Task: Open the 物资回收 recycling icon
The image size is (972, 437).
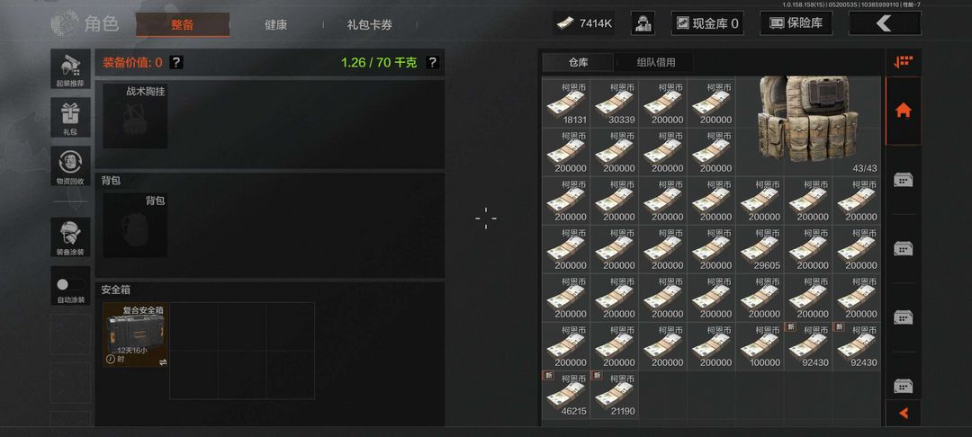Action: [x=71, y=165]
